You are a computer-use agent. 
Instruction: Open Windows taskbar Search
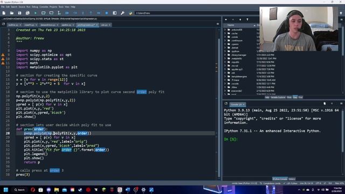(x=19, y=190)
